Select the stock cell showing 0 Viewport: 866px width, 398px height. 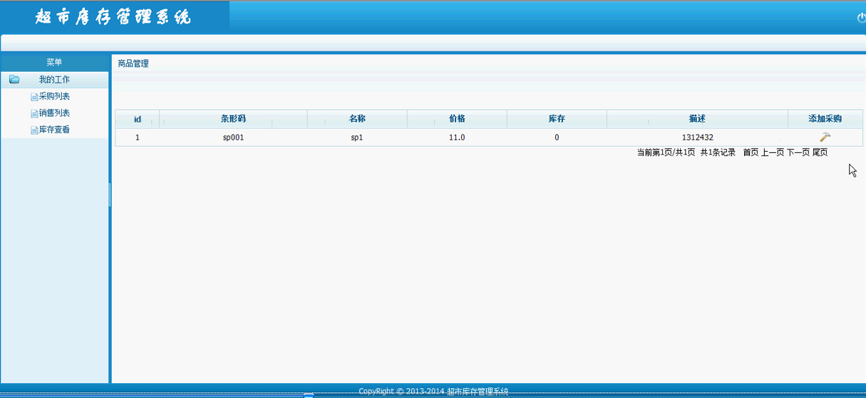[557, 137]
